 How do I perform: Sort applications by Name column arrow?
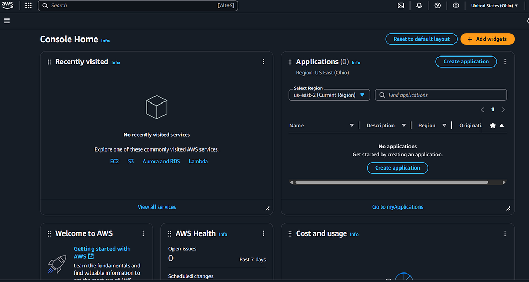click(352, 126)
